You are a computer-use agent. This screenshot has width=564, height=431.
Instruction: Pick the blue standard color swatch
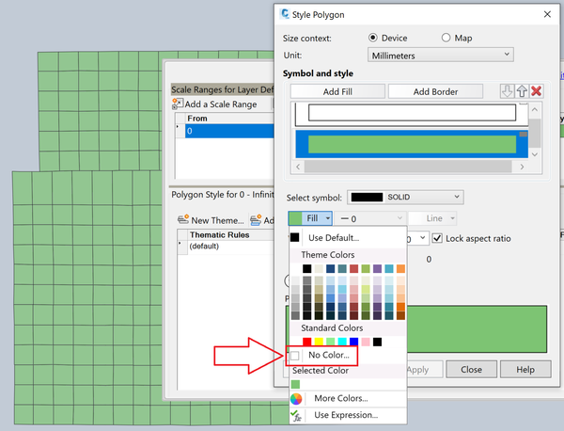(x=354, y=342)
